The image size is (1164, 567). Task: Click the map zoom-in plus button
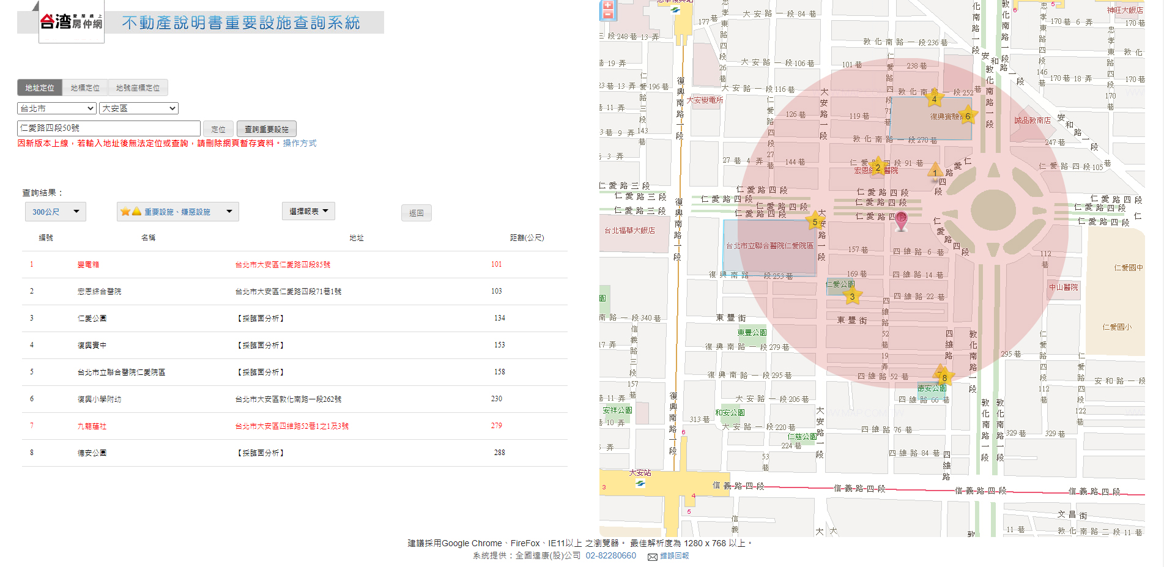point(607,5)
